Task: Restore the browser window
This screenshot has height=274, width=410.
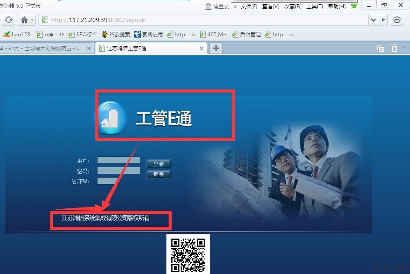Action: 384,5
